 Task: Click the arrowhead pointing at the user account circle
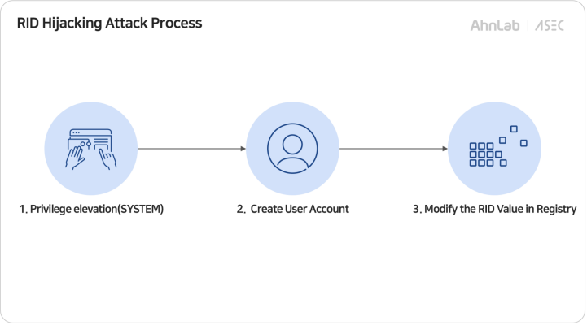click(242, 149)
